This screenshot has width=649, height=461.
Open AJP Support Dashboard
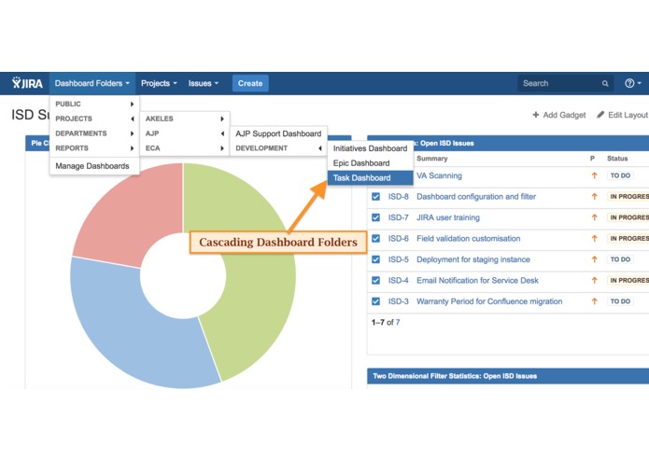point(278,133)
